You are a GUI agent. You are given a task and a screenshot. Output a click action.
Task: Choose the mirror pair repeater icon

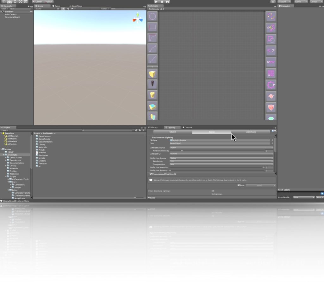[x=271, y=50]
